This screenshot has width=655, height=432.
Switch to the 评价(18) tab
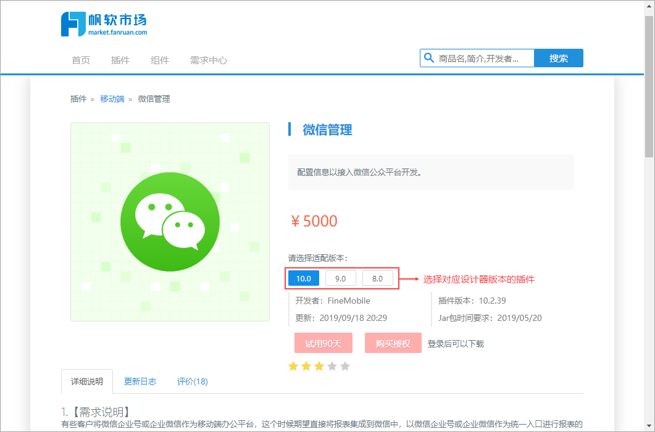192,381
